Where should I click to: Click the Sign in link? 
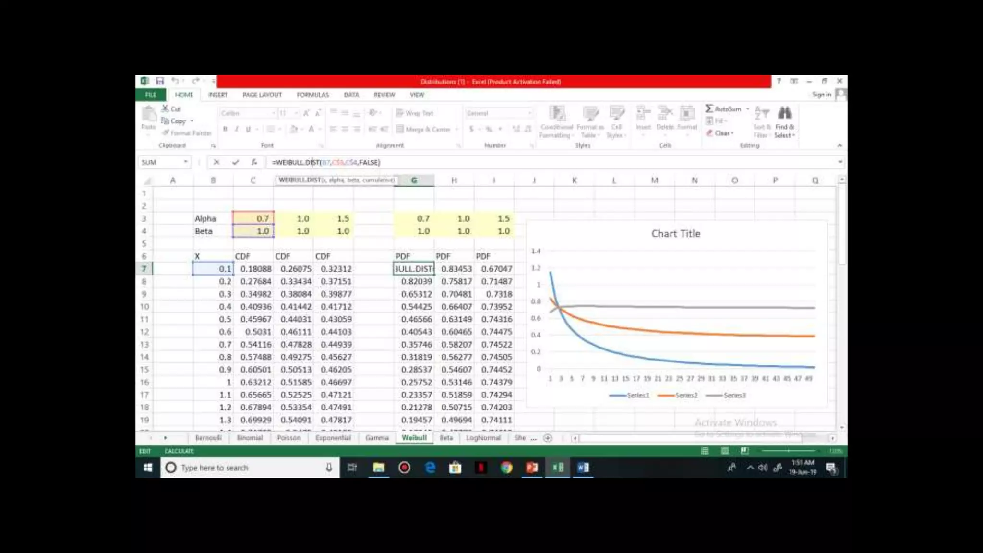(x=821, y=95)
